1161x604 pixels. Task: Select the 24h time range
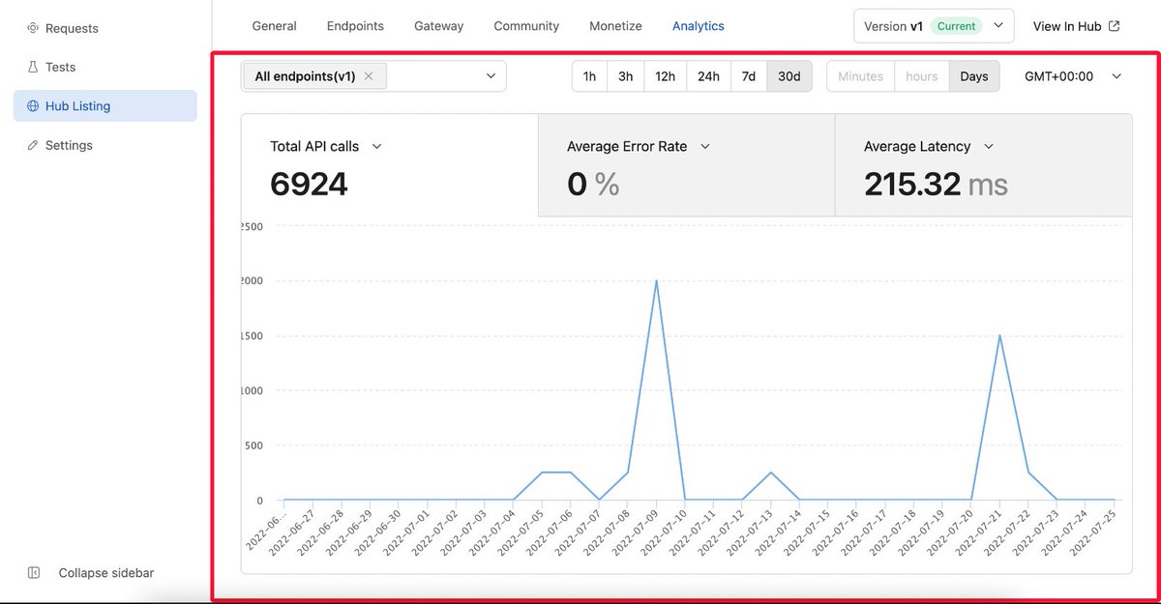click(x=709, y=76)
